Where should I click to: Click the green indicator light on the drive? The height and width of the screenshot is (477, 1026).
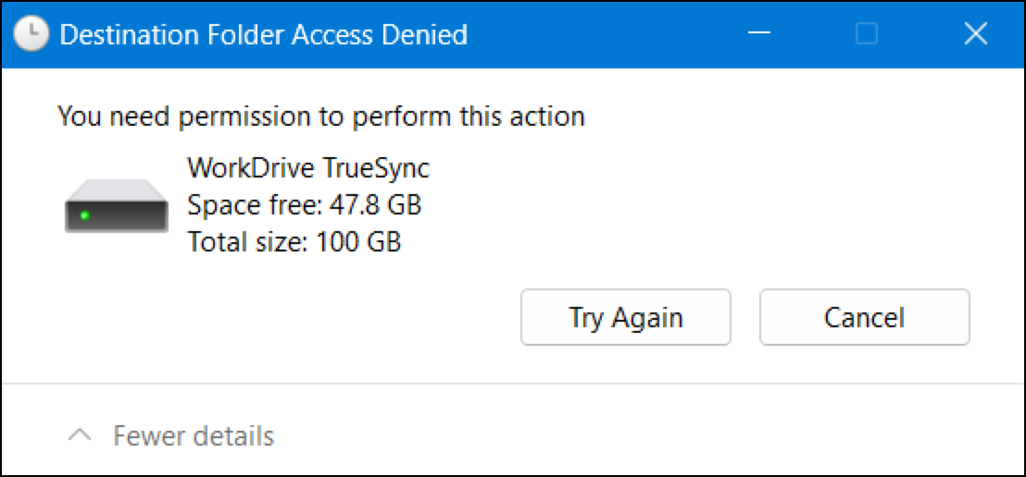click(84, 215)
